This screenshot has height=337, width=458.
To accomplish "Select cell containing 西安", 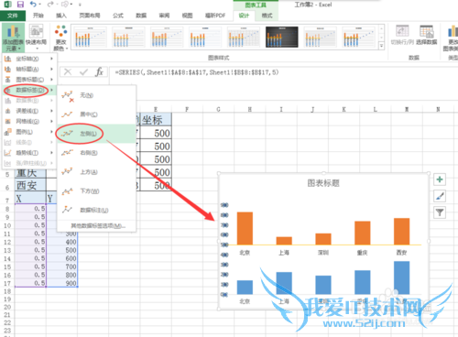I will pyautogui.click(x=30, y=186).
